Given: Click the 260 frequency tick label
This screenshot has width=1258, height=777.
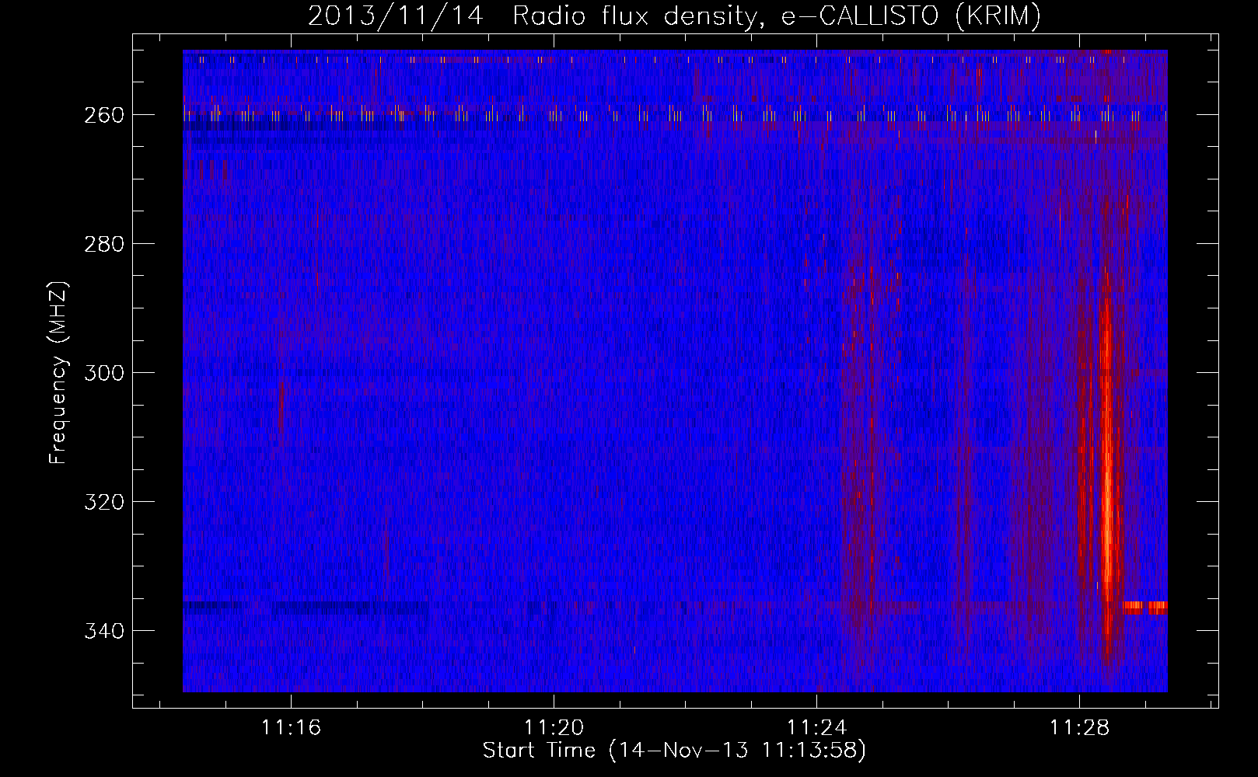Looking at the screenshot, I should coord(104,115).
